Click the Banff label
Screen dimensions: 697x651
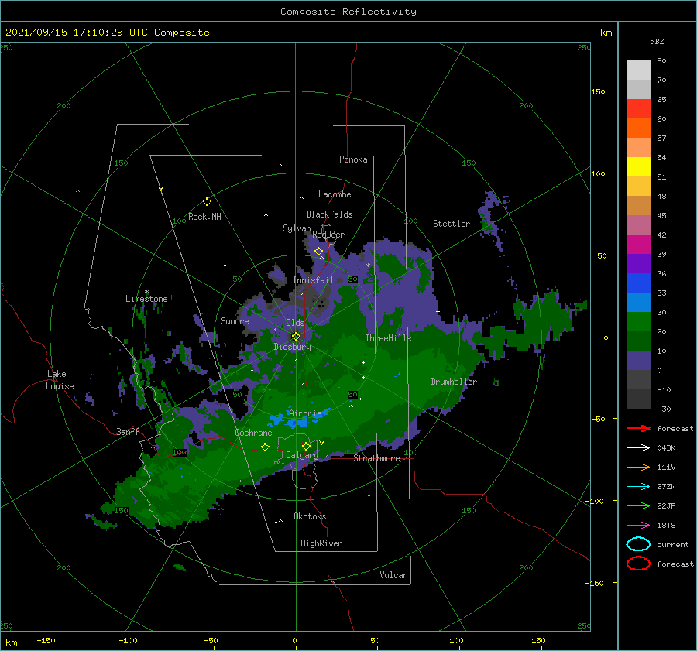[128, 431]
